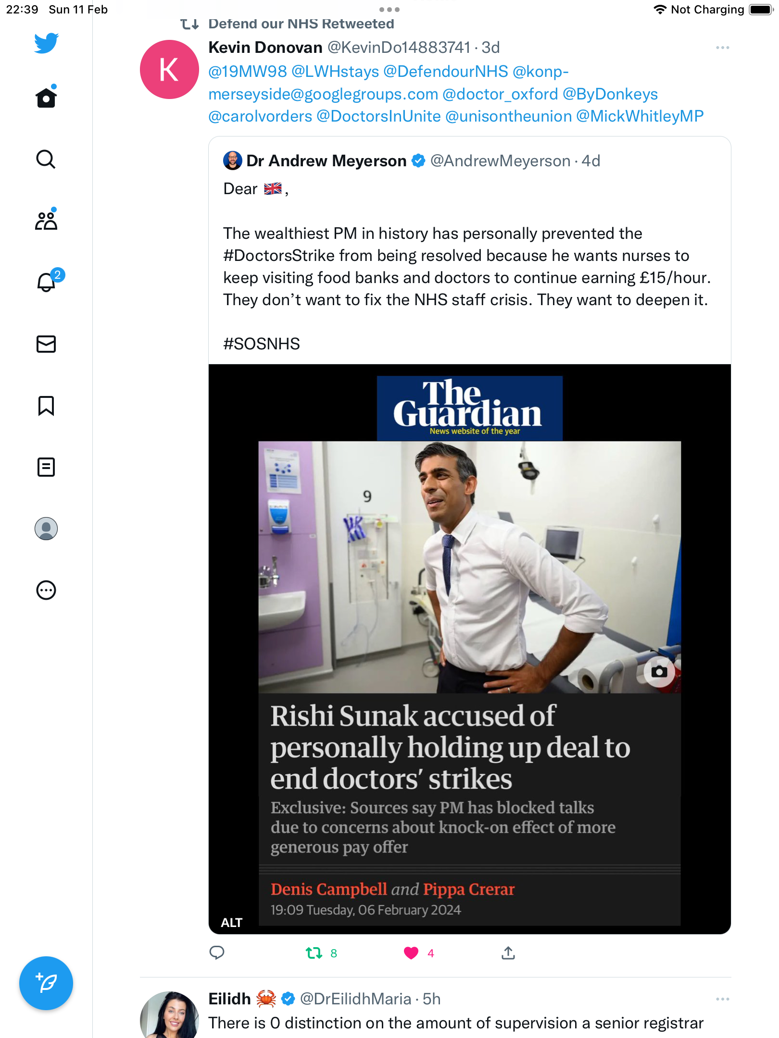The image size is (779, 1038).
Task: Open more options on Kevin Donovan's tweet
Action: tap(722, 48)
